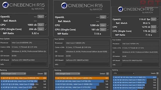The height and width of the screenshot is (90, 161).
Task: Click Cinebench logo icon in right window
Action: coord(120,9)
